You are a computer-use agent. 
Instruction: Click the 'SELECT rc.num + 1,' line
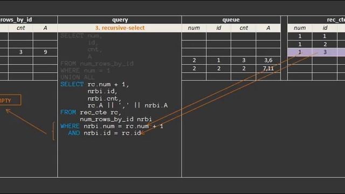pos(95,85)
